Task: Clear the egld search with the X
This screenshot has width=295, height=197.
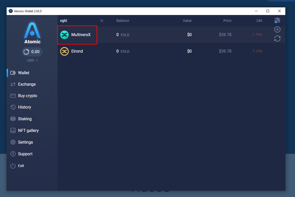Action: pyautogui.click(x=102, y=21)
